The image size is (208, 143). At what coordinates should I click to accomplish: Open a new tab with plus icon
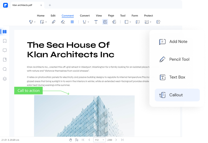(50, 5)
